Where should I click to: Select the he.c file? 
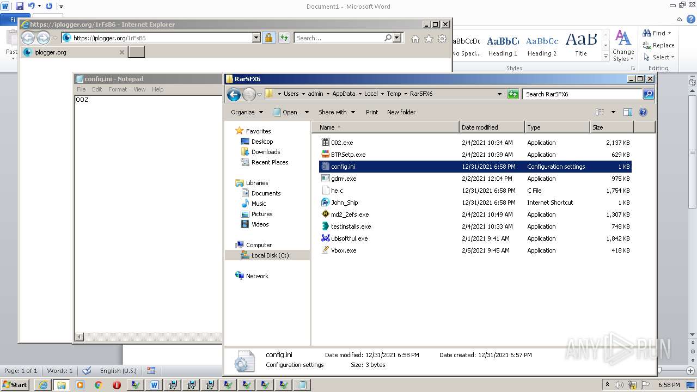[337, 191]
